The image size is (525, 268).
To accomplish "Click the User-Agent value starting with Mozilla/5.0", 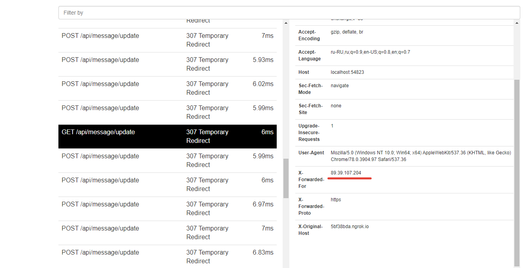I will [421, 156].
